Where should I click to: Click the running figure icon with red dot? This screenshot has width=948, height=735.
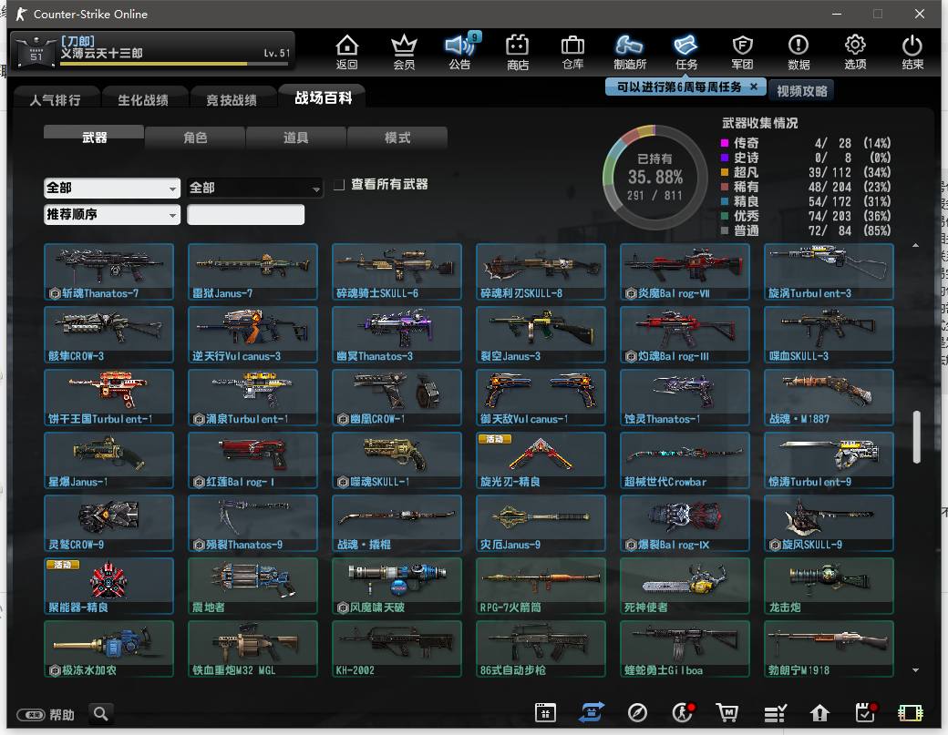[683, 712]
